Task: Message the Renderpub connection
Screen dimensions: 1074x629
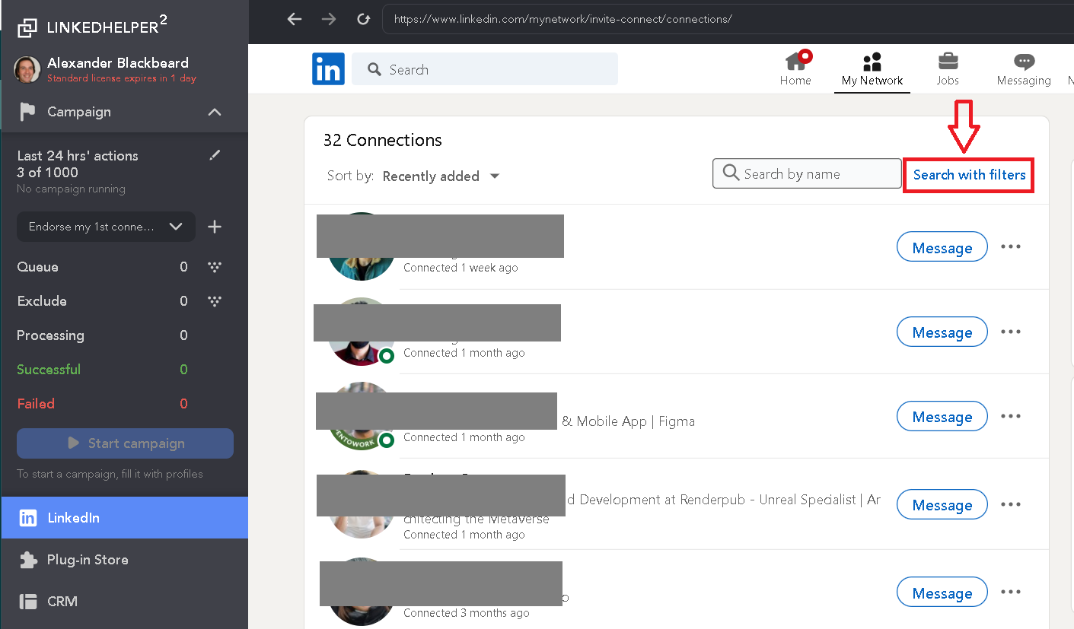Action: click(x=942, y=505)
